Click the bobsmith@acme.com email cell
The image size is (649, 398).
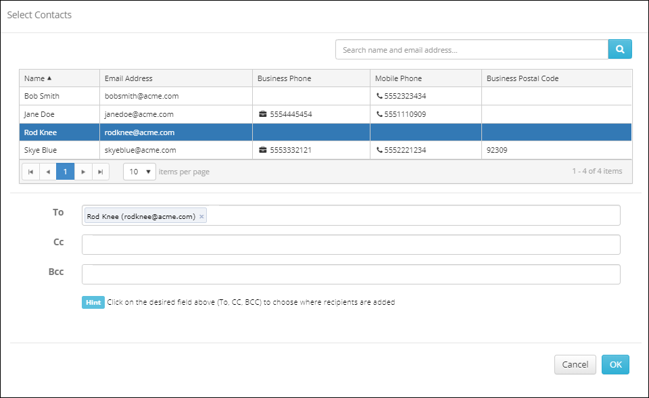tap(176, 96)
